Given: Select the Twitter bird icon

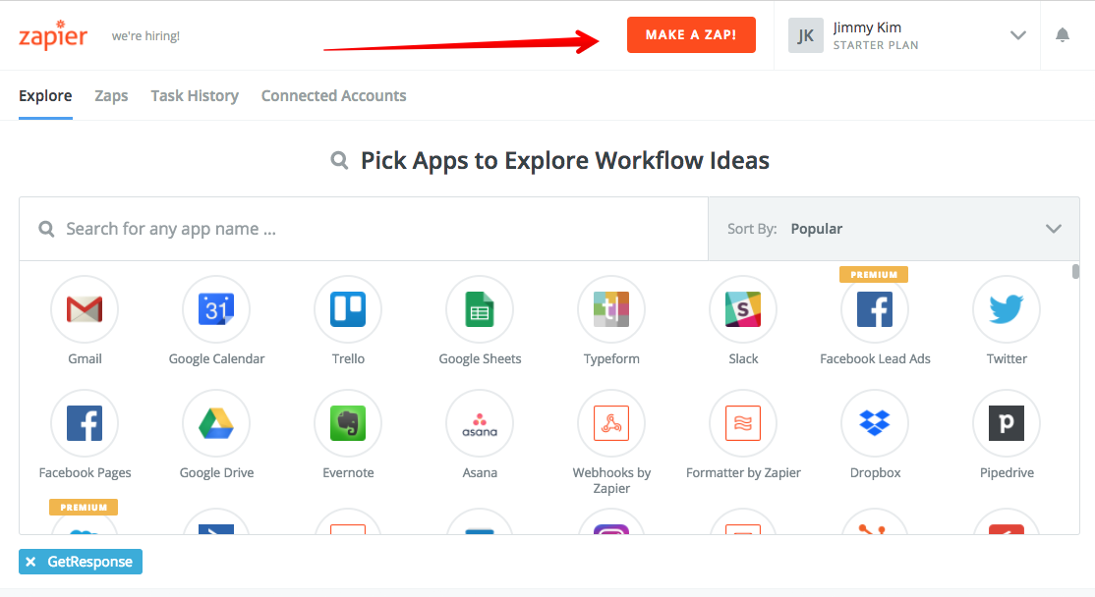Looking at the screenshot, I should point(1007,309).
